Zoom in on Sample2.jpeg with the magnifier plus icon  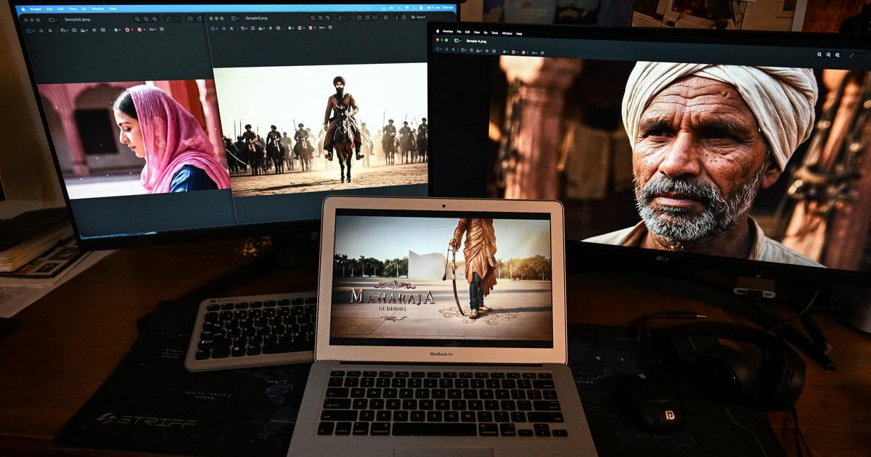146,20
